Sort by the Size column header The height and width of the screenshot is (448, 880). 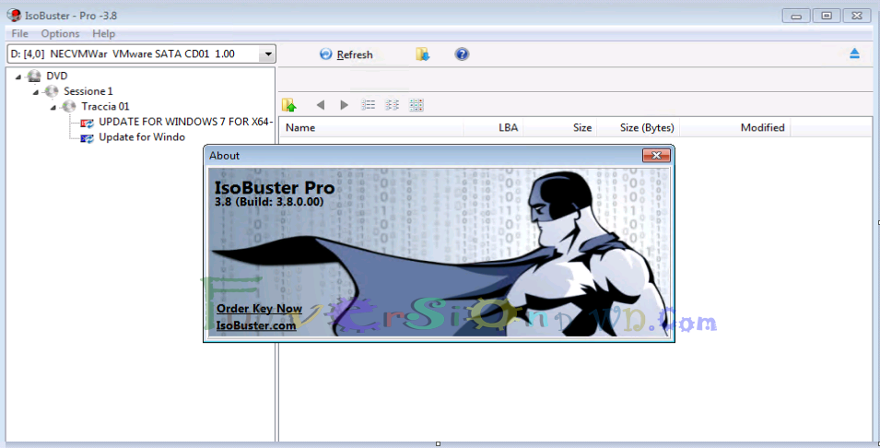560,127
